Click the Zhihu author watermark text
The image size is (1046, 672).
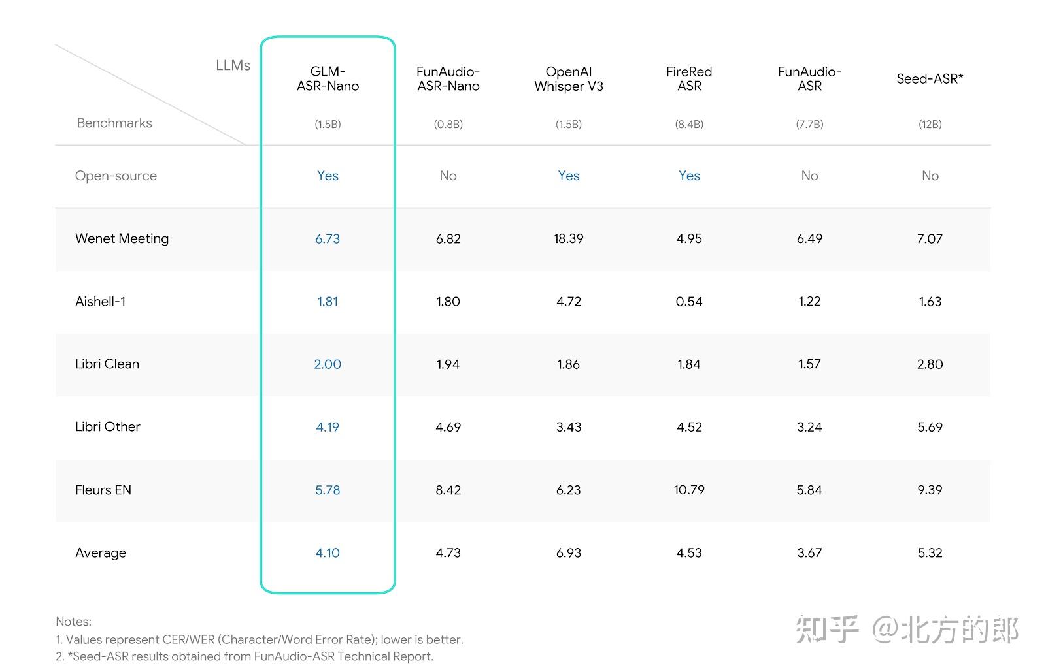click(x=907, y=630)
